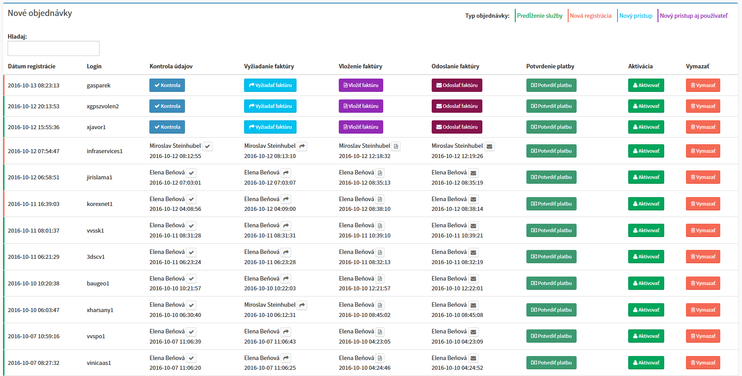
Task: Click share arrow icon in infraservices1 row
Action: [302, 146]
